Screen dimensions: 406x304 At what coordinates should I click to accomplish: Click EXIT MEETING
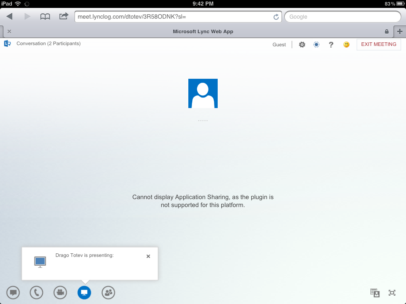379,44
